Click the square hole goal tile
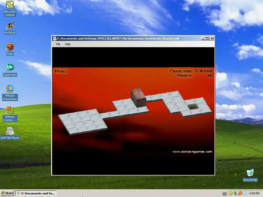This screenshot has width=263, height=197. pos(193,106)
